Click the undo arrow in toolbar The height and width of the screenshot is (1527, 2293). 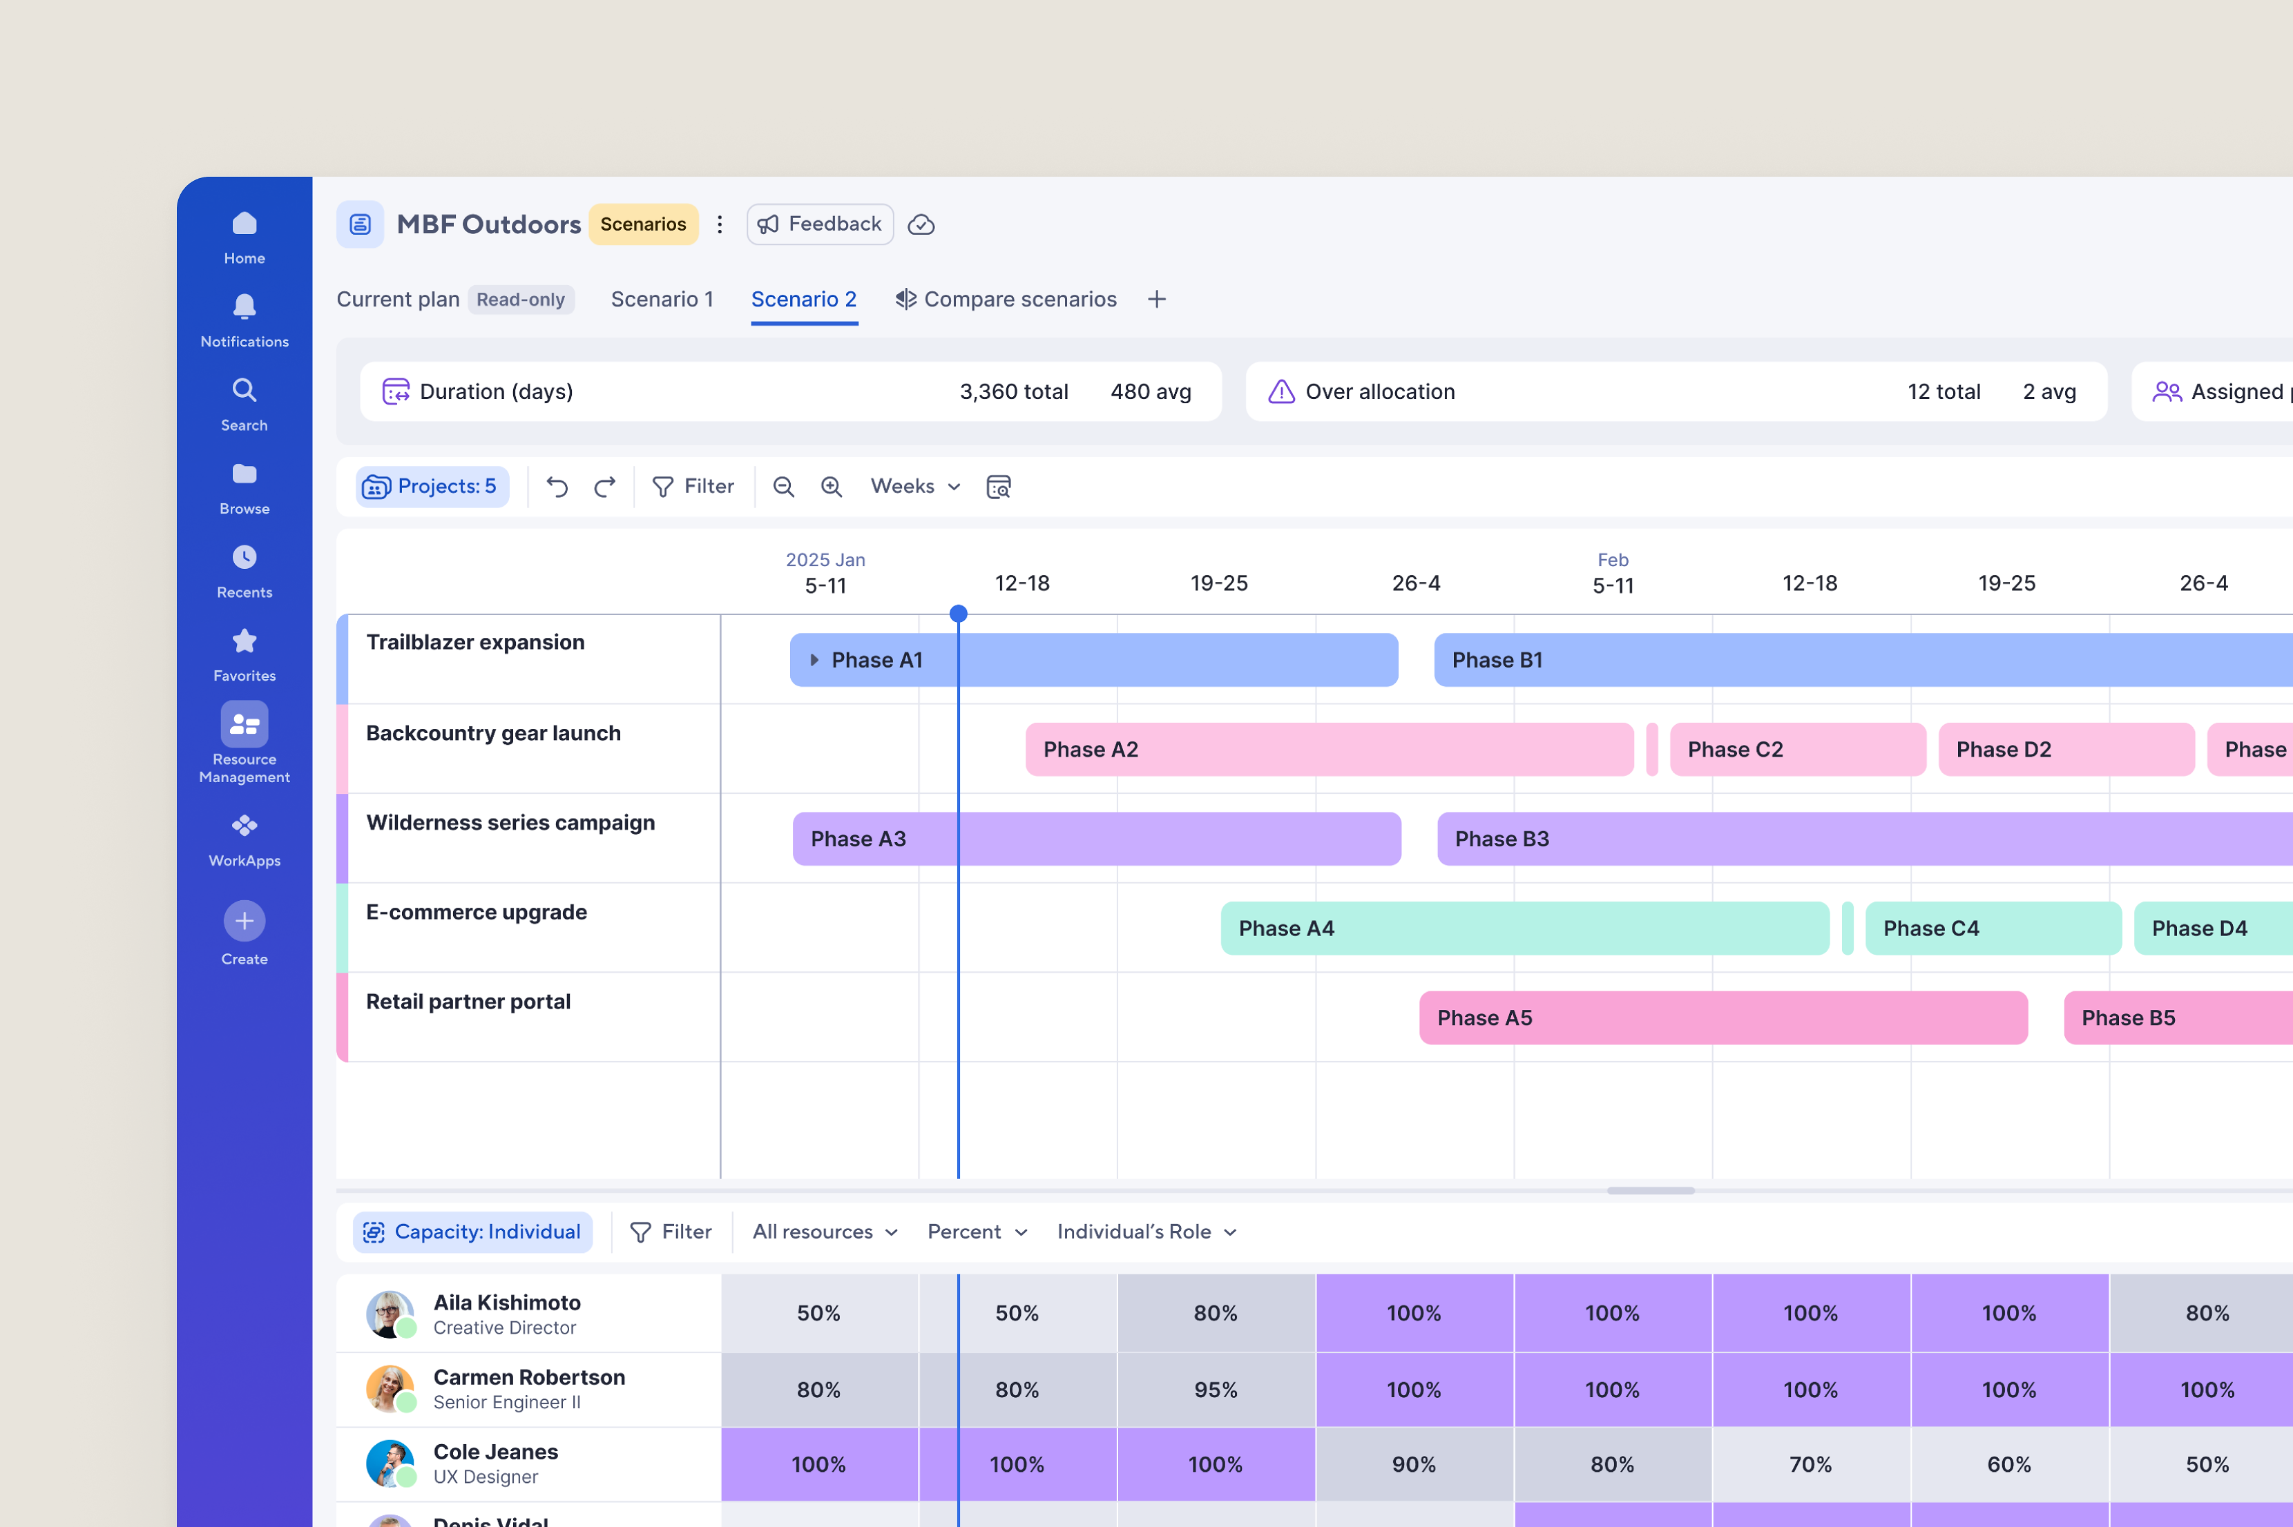(x=557, y=487)
